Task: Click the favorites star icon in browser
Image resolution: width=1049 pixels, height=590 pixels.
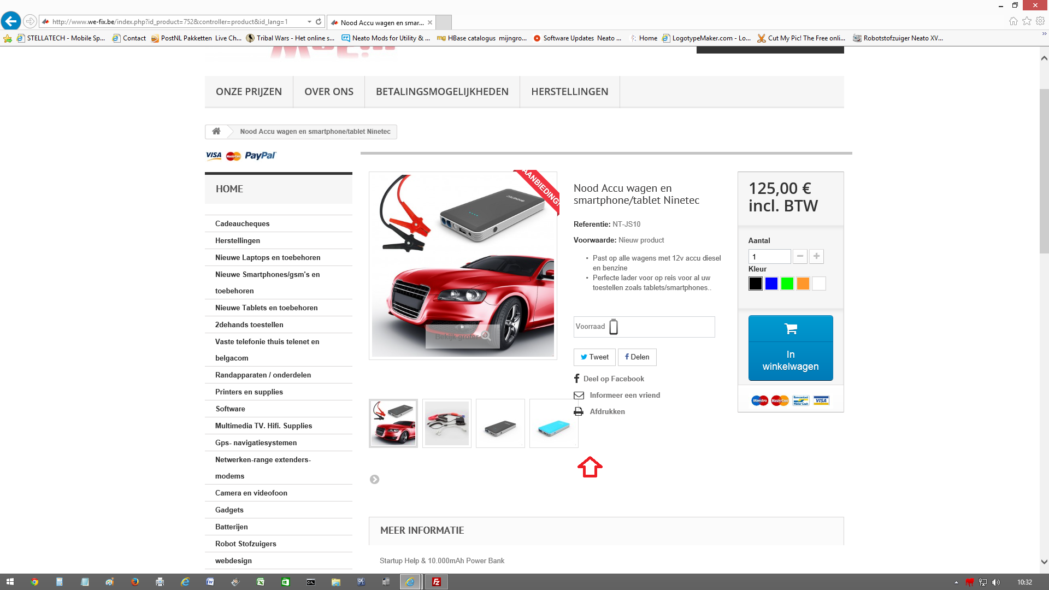Action: (x=1027, y=21)
